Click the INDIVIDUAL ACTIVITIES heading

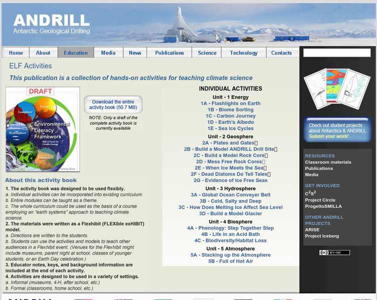pyautogui.click(x=231, y=88)
